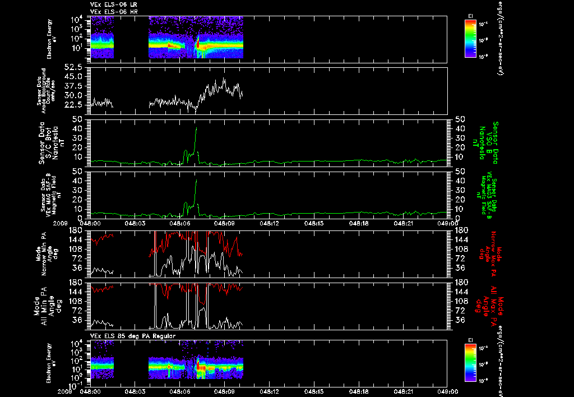Screen dimensions: 574x397
Task: Click '049:00' on the mid-figure time axis
Action: click(x=448, y=223)
